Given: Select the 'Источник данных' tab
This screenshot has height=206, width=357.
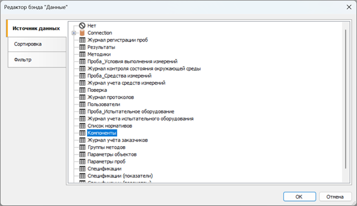Looking at the screenshot, I should [x=37, y=29].
